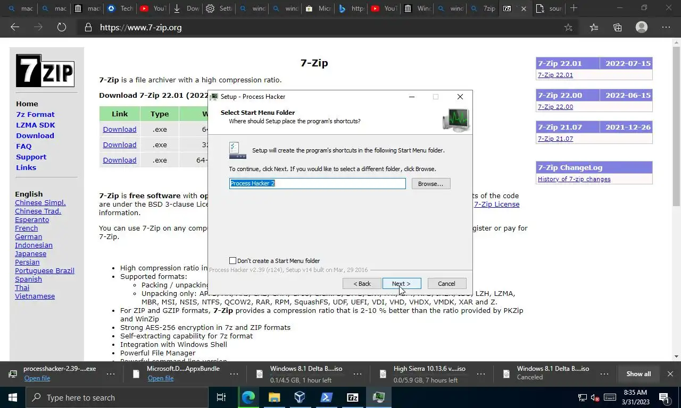Screen dimensions: 681x408
Task: Open File Explorer from taskbar
Action: pyautogui.click(x=274, y=397)
